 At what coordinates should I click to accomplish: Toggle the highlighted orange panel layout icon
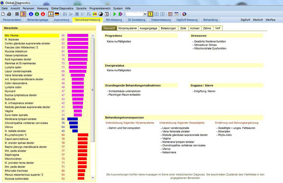23,14
